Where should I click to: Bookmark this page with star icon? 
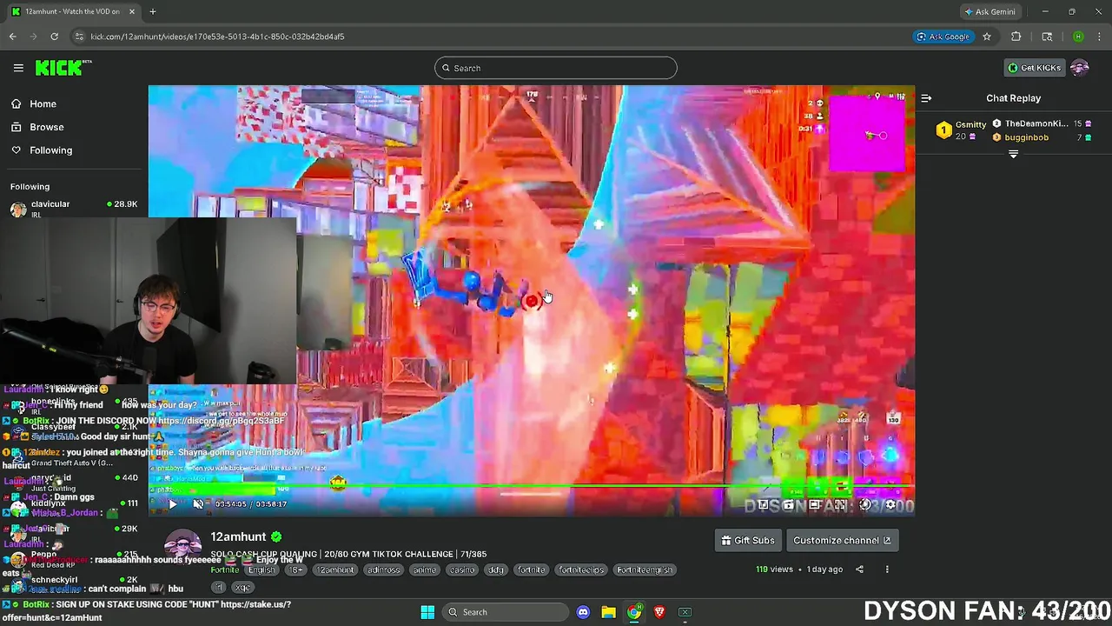[x=987, y=37]
